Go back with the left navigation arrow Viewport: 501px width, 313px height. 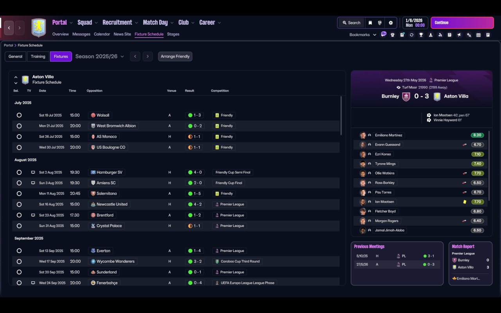pos(9,28)
